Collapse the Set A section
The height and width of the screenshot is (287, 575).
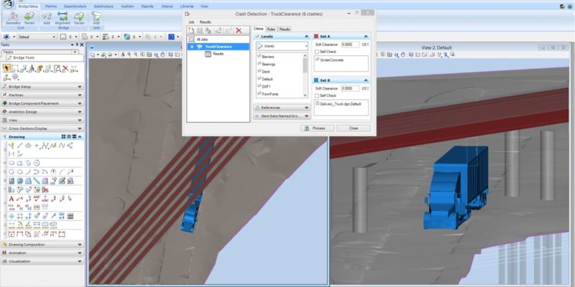366,37
